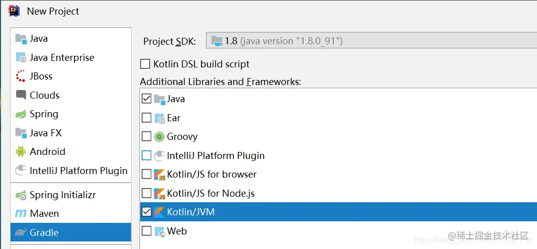
Task: Click the Gradle elephant icon
Action: (x=21, y=232)
